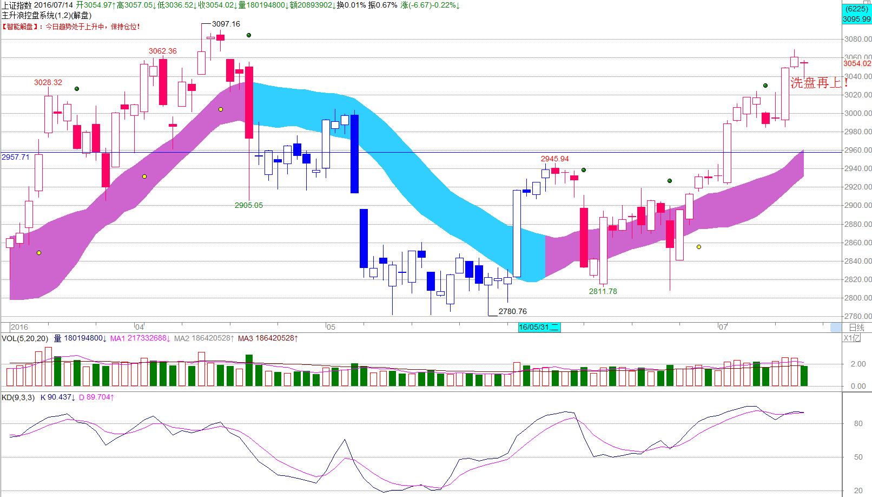Click the red label 3028.32

[48, 82]
